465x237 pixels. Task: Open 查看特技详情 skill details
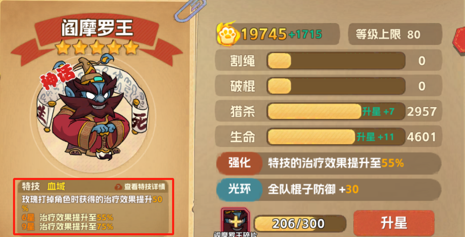(x=144, y=187)
